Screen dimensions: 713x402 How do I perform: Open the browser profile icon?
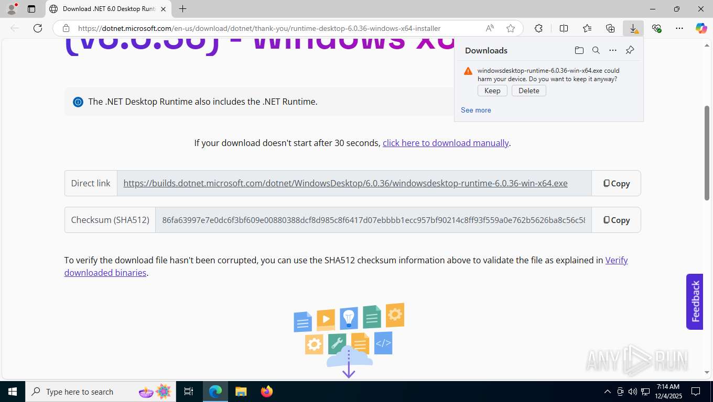point(12,9)
